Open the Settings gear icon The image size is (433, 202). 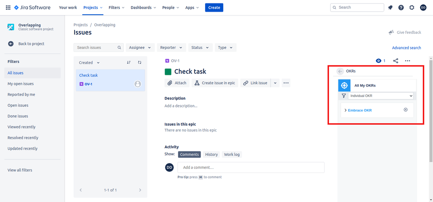412,7
